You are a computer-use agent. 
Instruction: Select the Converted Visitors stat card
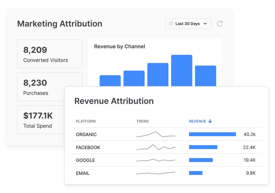tap(50, 54)
